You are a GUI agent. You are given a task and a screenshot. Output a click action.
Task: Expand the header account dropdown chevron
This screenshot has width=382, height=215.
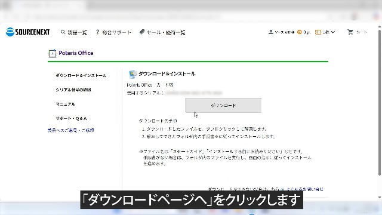tap(333, 32)
